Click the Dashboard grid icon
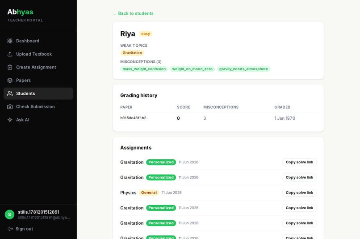360x239 pixels. tap(10, 41)
